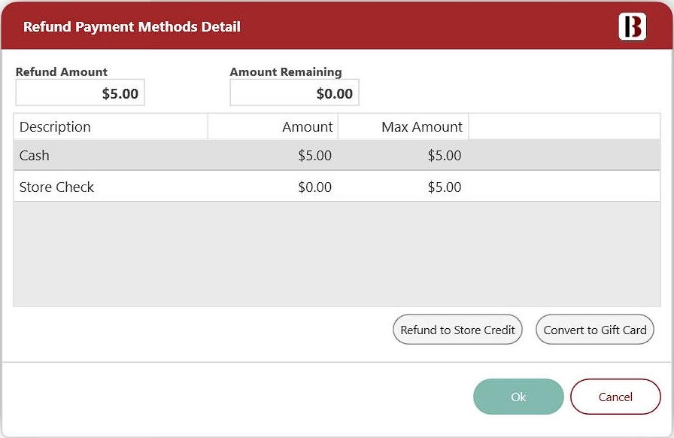Click the Refund Amount field
674x438 pixels.
click(x=80, y=93)
